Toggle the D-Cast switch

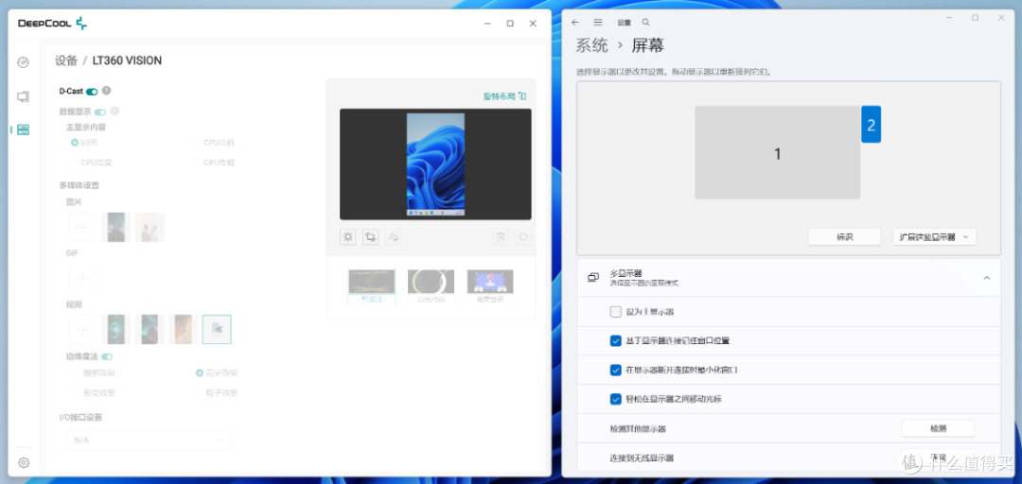pos(92,92)
